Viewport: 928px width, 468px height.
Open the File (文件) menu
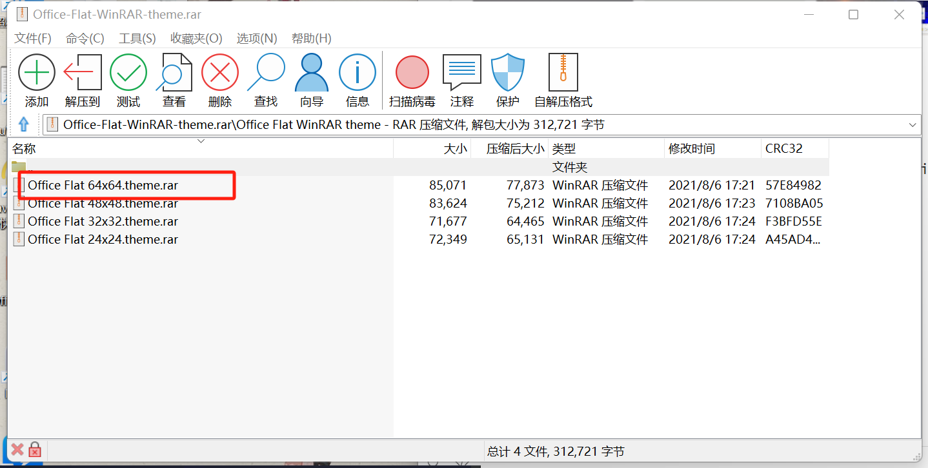pos(33,38)
